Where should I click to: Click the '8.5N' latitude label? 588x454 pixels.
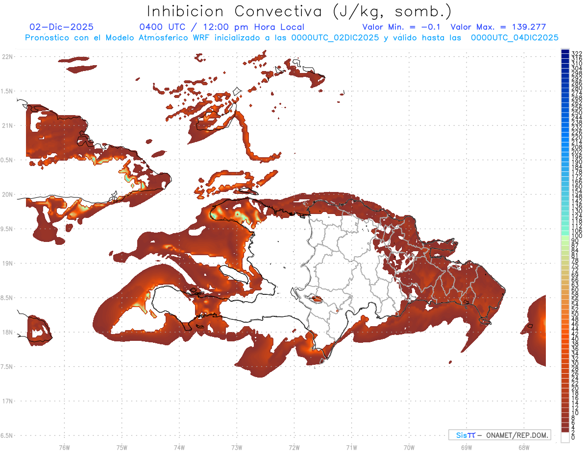(7, 298)
